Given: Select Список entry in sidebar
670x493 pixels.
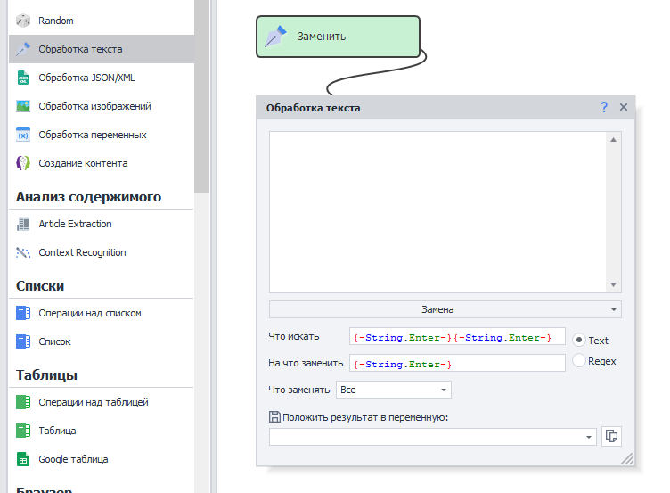Looking at the screenshot, I should (102, 341).
